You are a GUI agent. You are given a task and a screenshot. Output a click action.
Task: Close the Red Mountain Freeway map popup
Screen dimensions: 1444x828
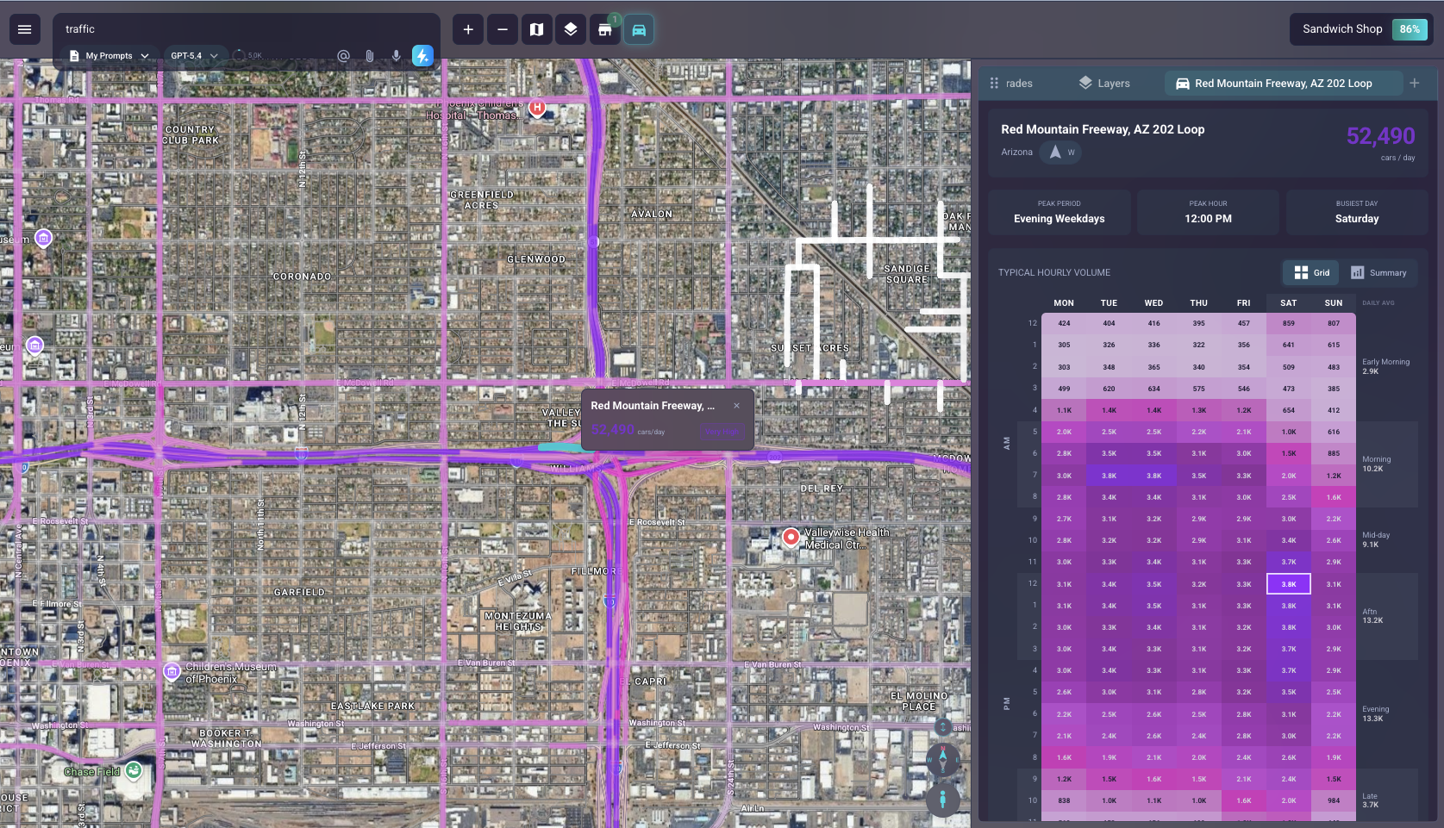(x=736, y=406)
